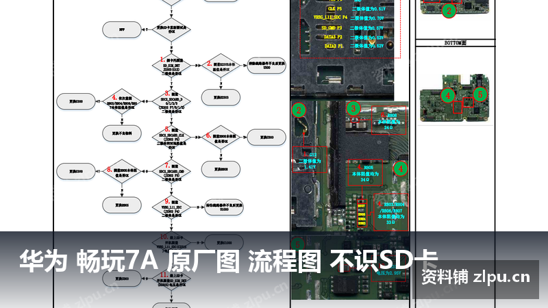Viewport: 548px width, 308px height.
Task: Click the box left of step 11
Action: click(122, 279)
